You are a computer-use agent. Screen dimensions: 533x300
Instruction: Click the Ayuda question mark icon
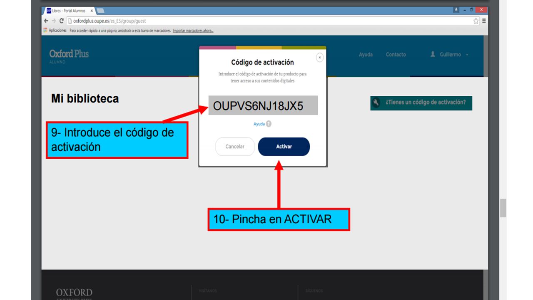click(269, 124)
